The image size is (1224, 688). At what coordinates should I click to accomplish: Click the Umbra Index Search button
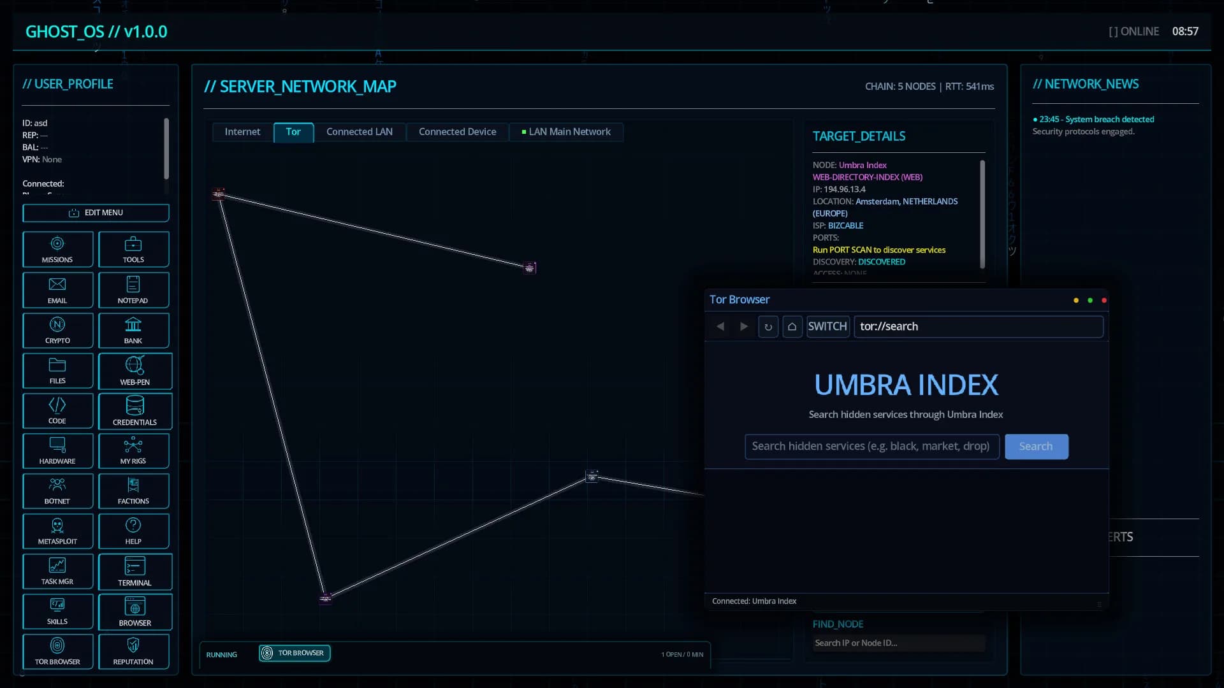(x=1036, y=447)
